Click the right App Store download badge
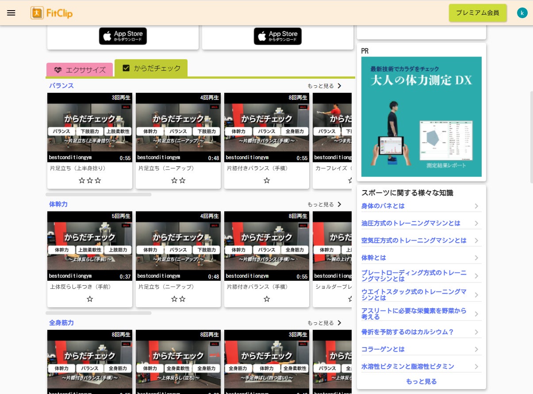533x394 pixels. point(278,36)
